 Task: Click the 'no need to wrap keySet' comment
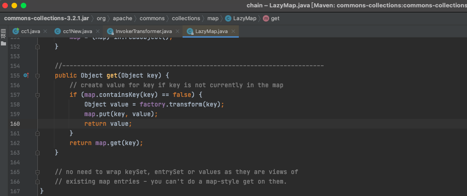[x=176, y=172]
